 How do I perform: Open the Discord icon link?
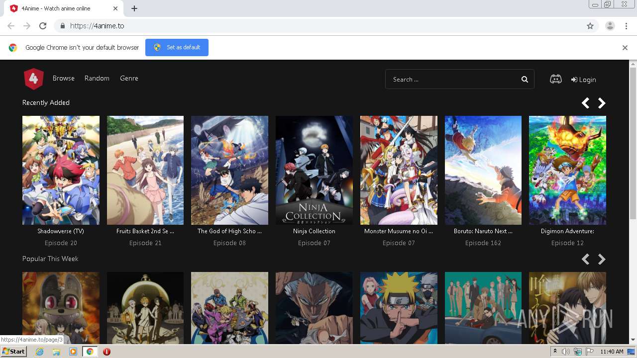[556, 79]
